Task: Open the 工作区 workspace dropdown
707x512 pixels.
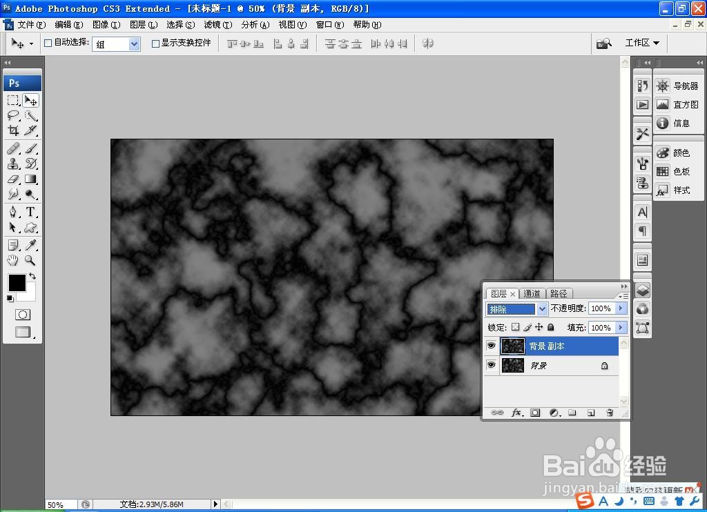Action: coord(642,43)
